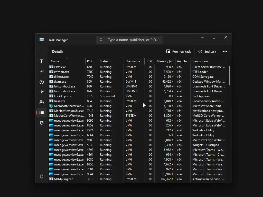This screenshot has width=263, height=197.
Task: Sort by the PID column header
Action: [x=89, y=61]
